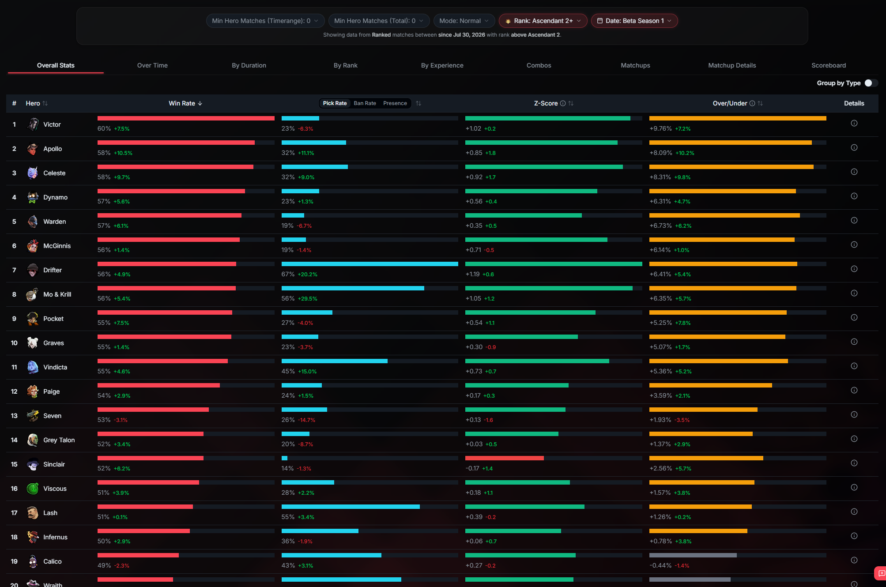Image resolution: width=886 pixels, height=587 pixels.
Task: Click the Z-Score info tooltip icon
Action: (563, 103)
